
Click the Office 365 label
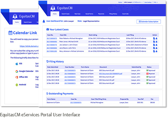(x=23, y=77)
